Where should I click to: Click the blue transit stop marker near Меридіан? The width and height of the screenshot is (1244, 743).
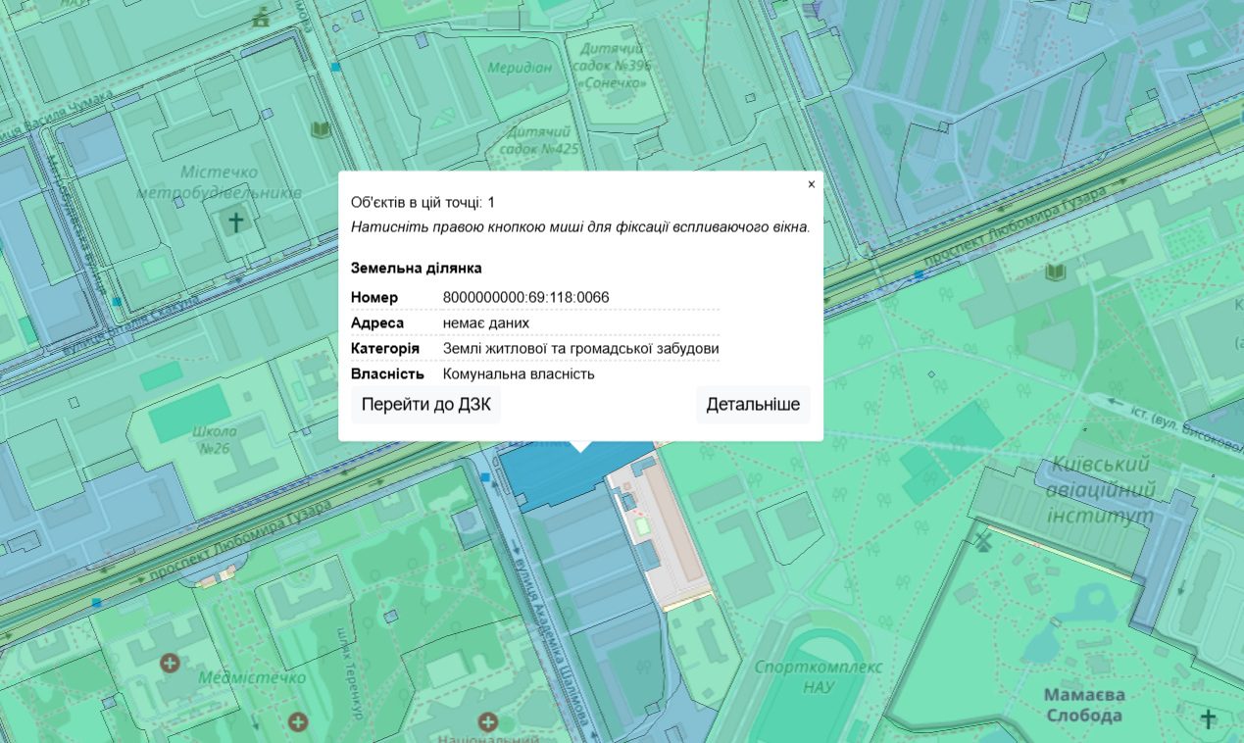click(335, 67)
